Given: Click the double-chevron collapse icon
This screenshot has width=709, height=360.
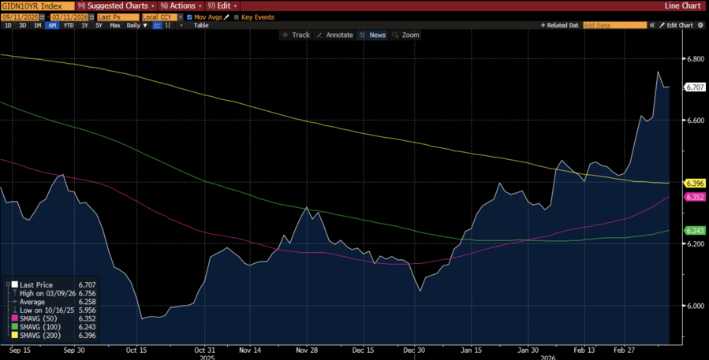Looking at the screenshot, I should tap(652, 25).
